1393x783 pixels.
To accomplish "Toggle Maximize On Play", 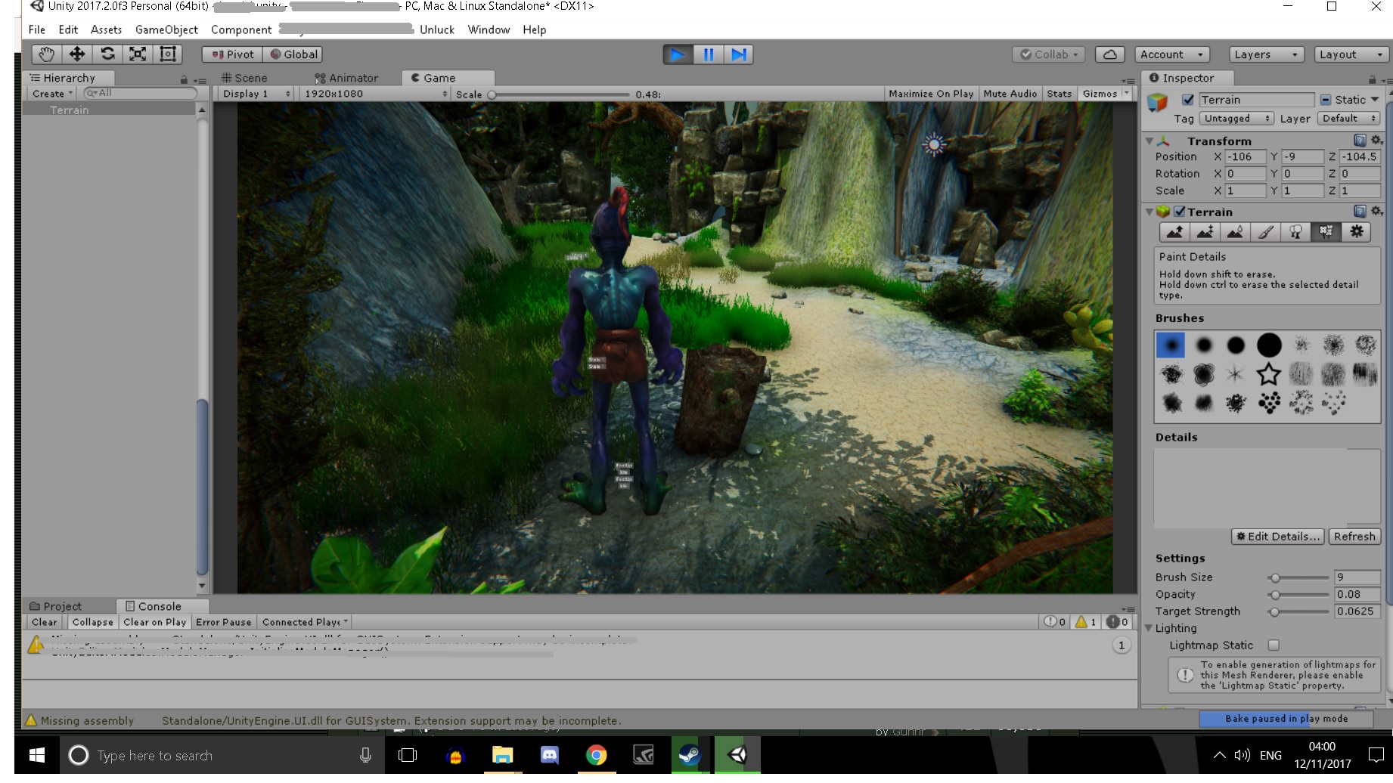I will [x=930, y=94].
